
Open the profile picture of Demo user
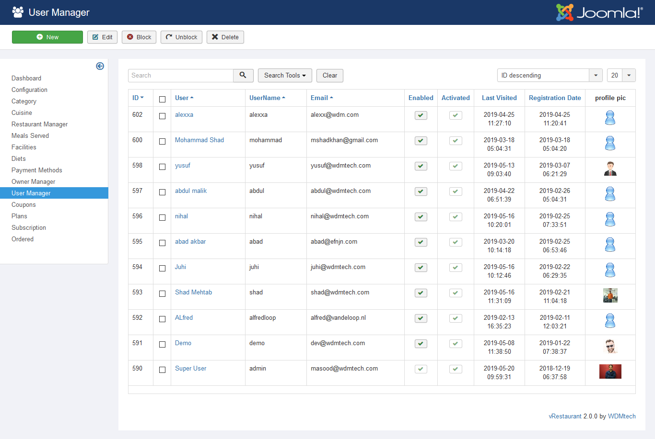(x=610, y=346)
